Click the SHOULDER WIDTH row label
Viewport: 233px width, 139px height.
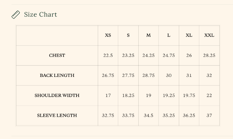(x=57, y=95)
